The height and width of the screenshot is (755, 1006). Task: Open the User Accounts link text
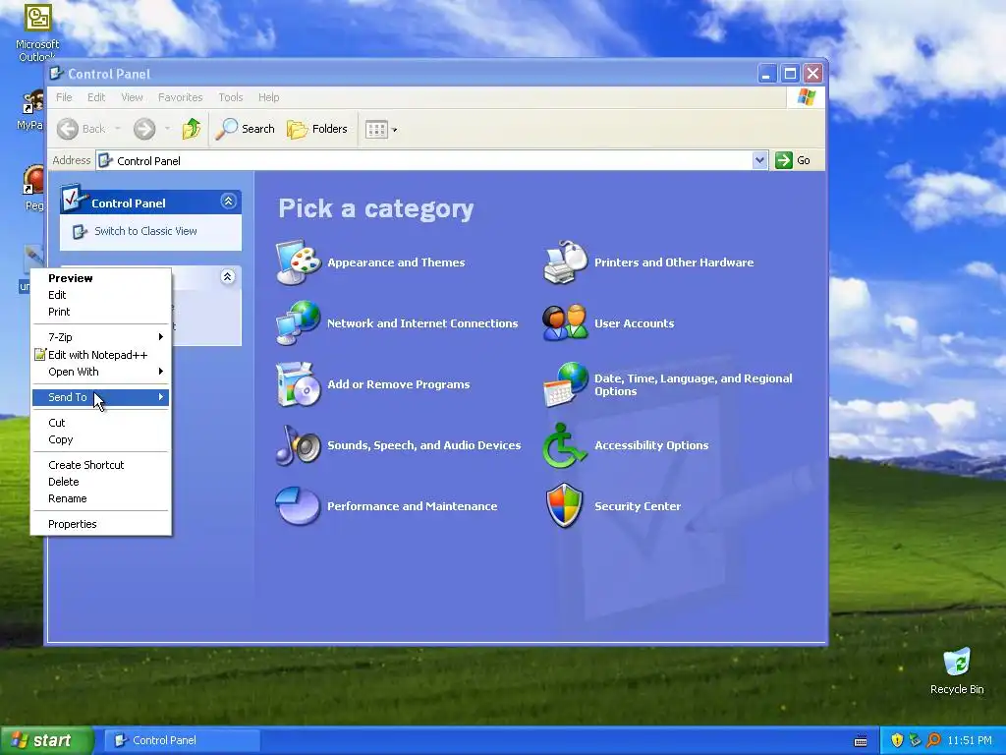634,322
